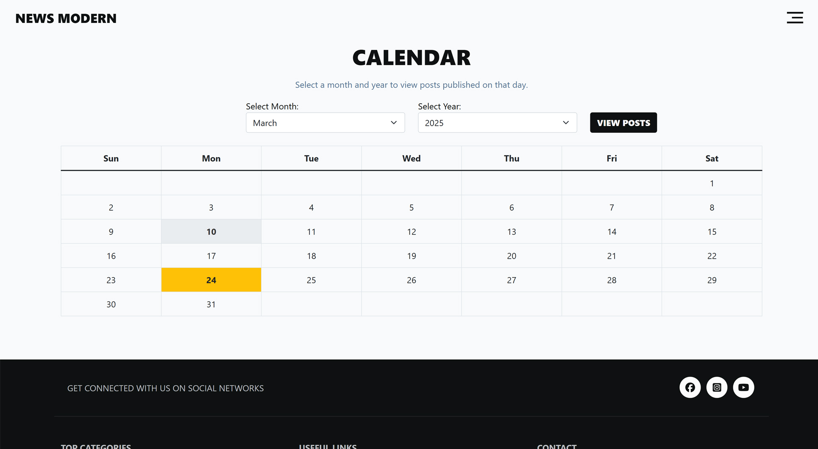
Task: Choose March 1 on the calendar
Action: pos(712,183)
